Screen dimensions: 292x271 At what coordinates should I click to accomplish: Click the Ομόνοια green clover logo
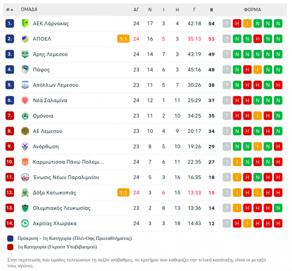[x=25, y=116]
